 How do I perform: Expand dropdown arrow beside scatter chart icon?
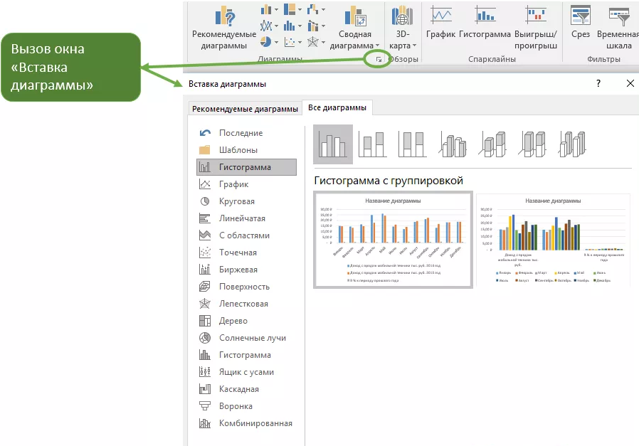[300, 42]
